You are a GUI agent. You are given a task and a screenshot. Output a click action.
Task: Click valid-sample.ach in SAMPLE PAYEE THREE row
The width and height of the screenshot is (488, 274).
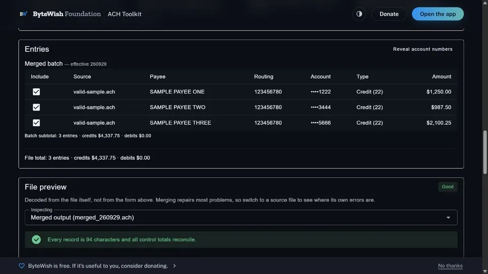pos(94,123)
